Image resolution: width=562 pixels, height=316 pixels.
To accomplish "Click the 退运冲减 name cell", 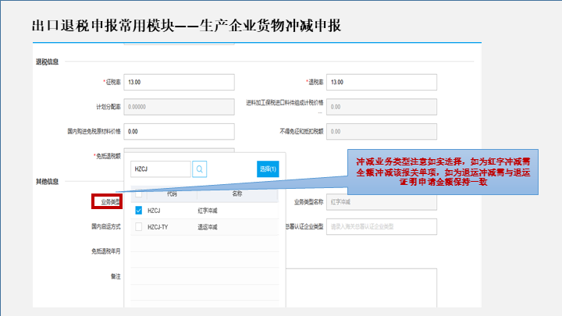I will click(x=208, y=227).
